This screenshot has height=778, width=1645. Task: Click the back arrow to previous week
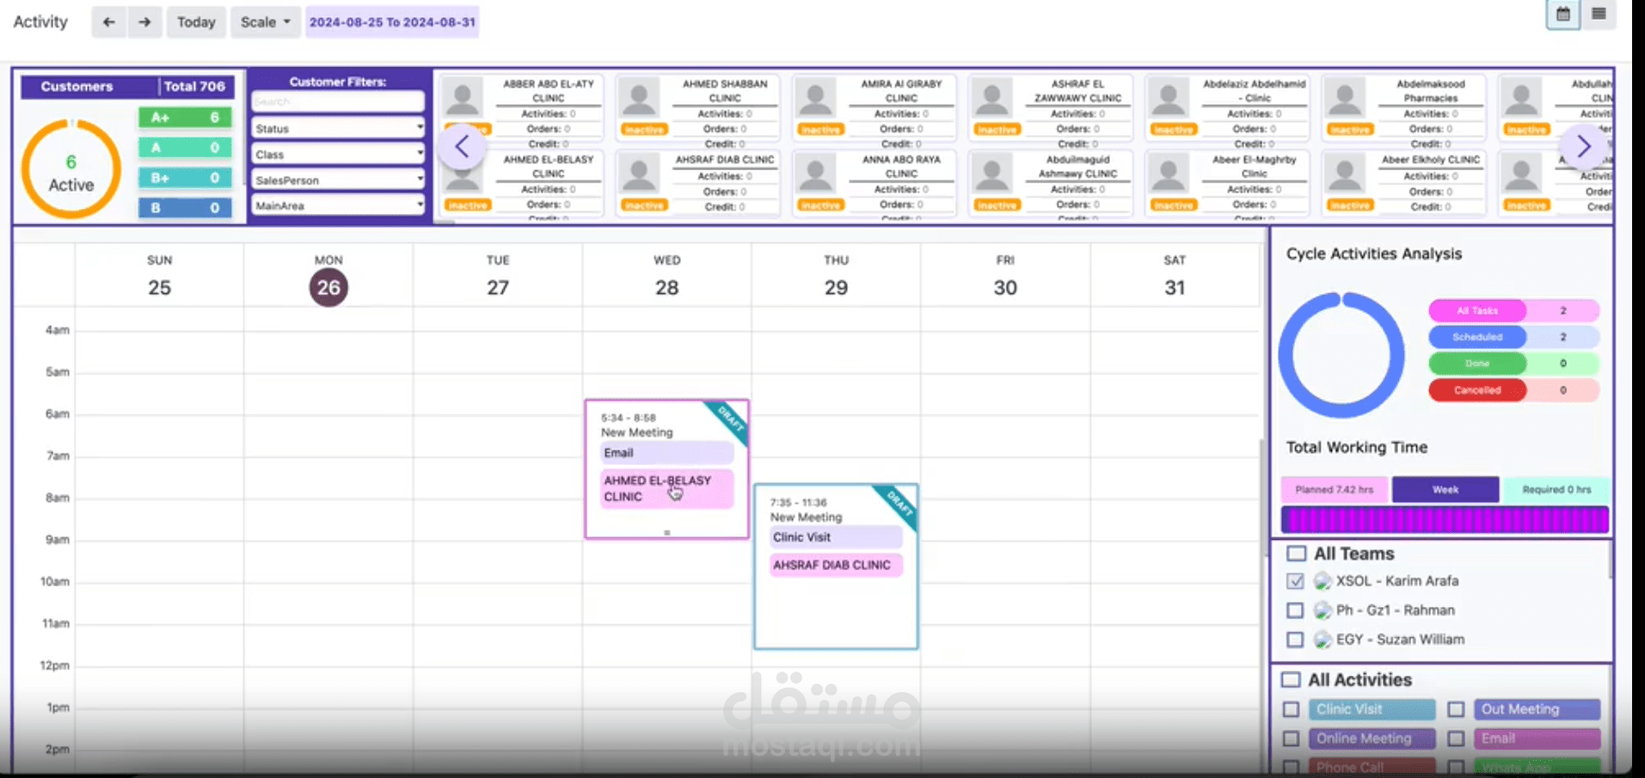tap(108, 21)
